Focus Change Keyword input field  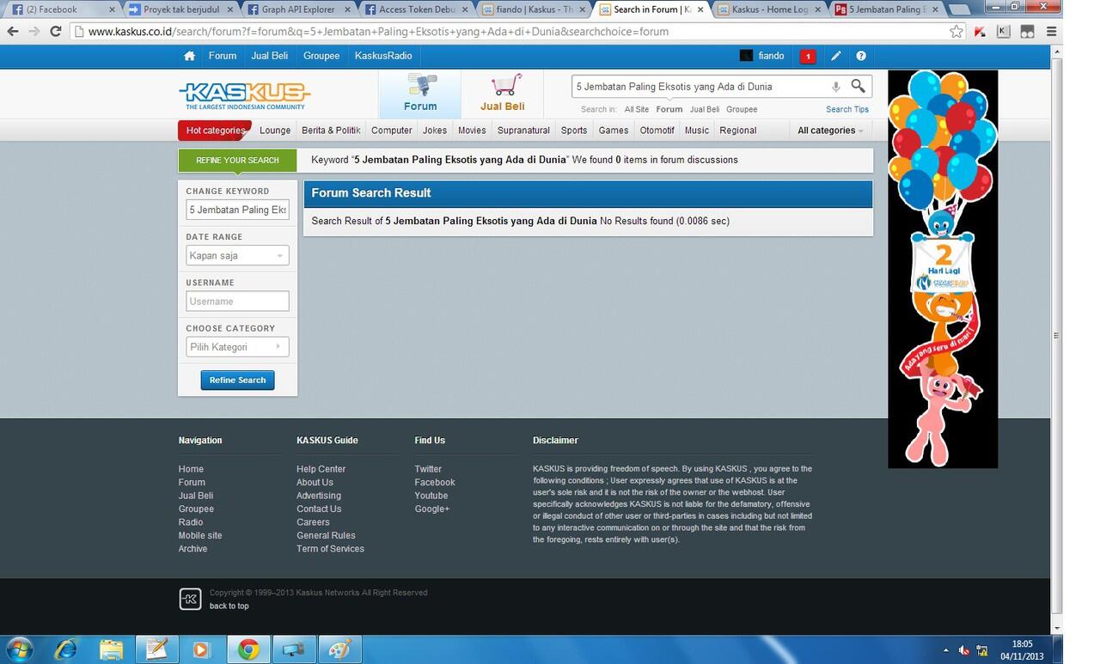[237, 210]
